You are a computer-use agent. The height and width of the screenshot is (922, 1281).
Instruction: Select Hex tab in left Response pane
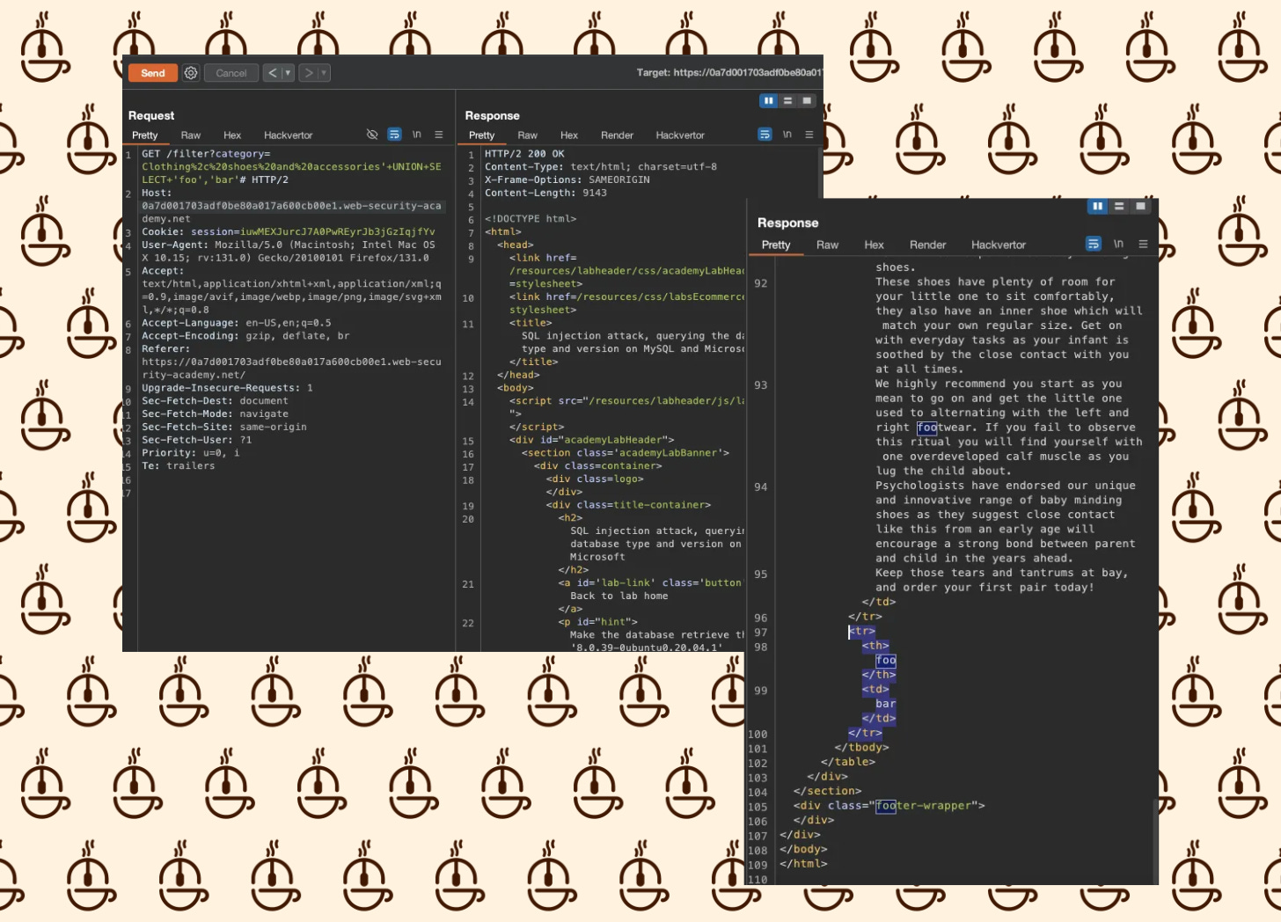569,135
